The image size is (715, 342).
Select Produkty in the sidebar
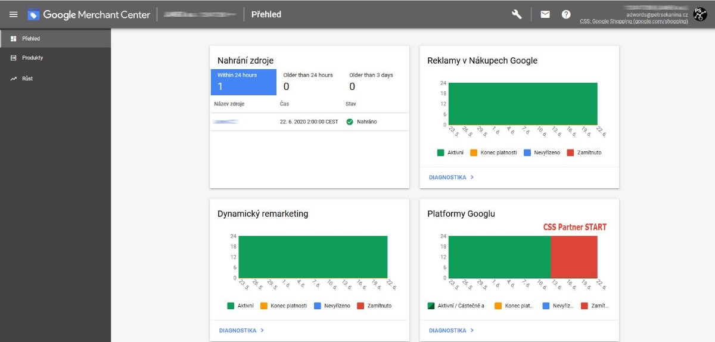coord(55,58)
